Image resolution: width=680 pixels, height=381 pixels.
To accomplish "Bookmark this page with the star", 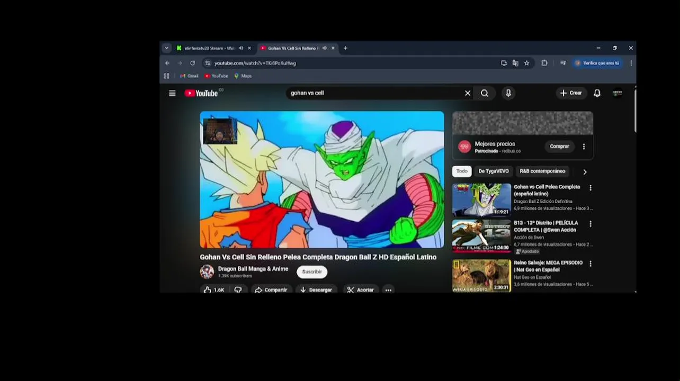I will point(526,63).
